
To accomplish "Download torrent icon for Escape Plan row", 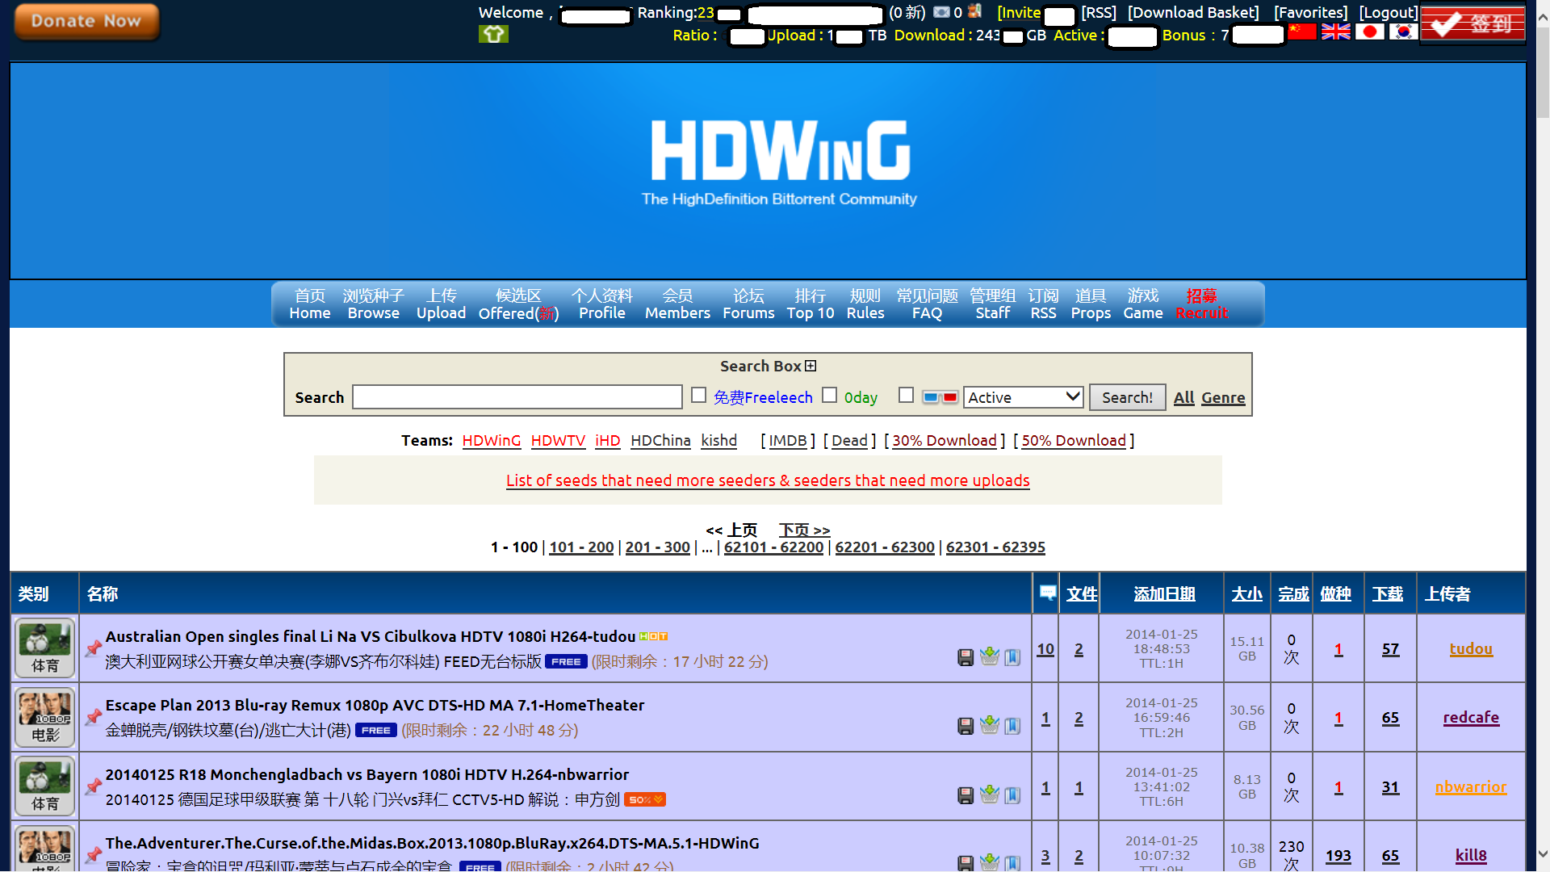I will 966,726.
